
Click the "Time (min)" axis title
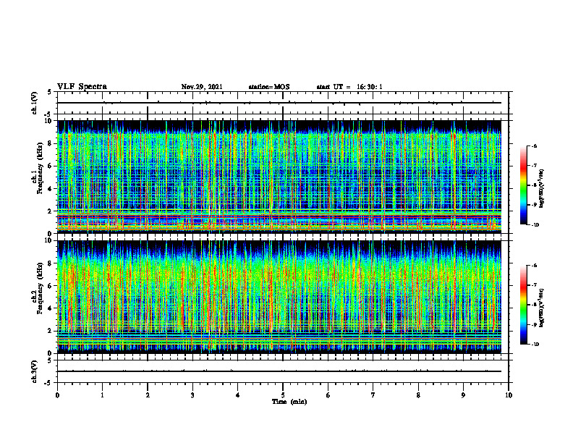289,402
